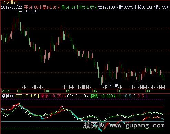Select the 平安银行 stock title

click(x=9, y=2)
